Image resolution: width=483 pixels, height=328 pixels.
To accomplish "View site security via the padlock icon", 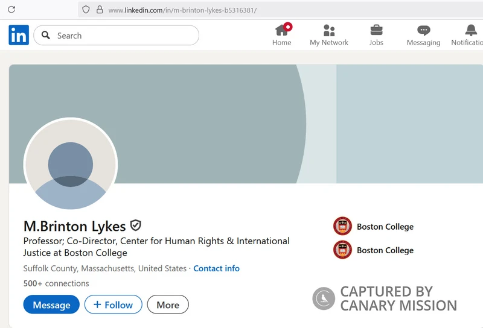I will pos(100,10).
